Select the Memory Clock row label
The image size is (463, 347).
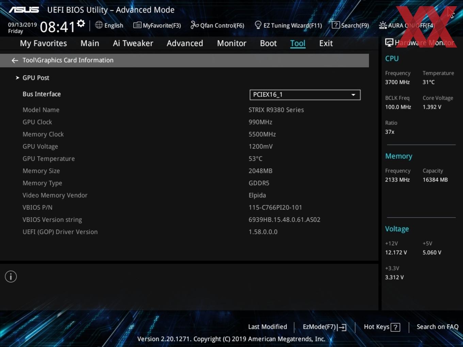(x=43, y=134)
